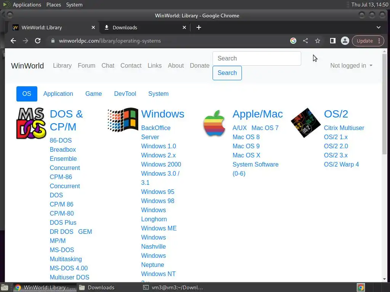The width and height of the screenshot is (390, 292).
Task: Switch to the Game category tab
Action: [94, 94]
